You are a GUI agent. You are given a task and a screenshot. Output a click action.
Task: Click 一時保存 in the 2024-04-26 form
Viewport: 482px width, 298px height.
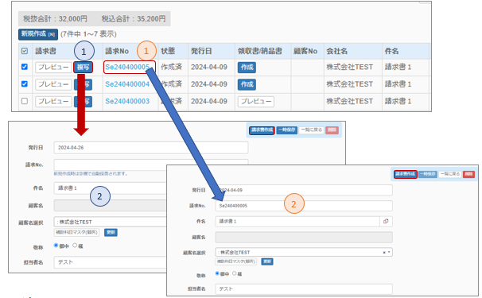tap(287, 130)
